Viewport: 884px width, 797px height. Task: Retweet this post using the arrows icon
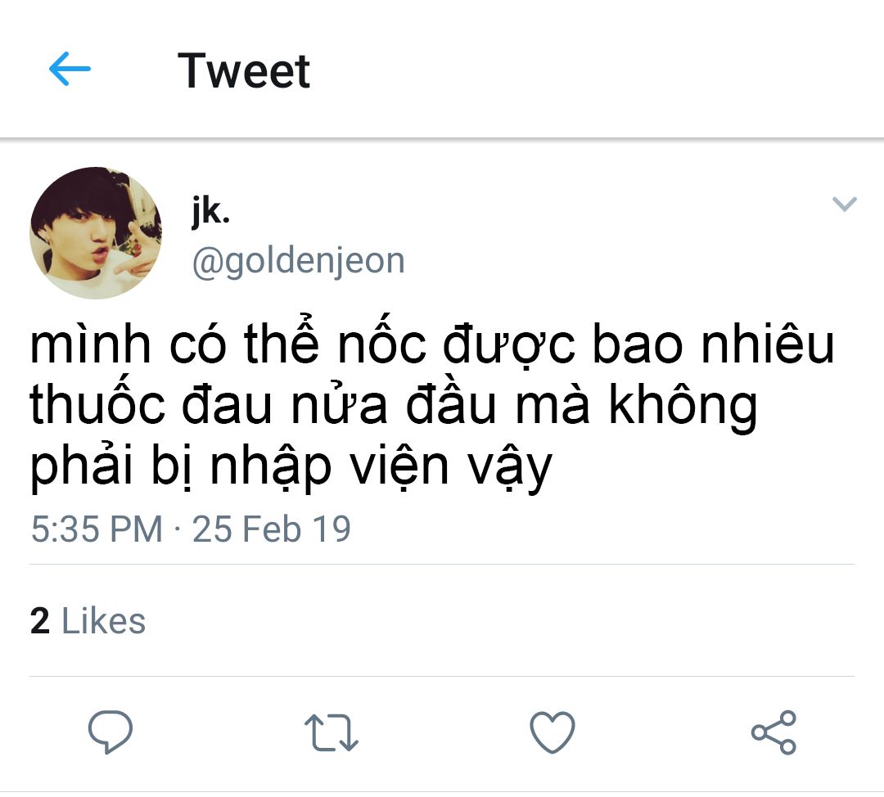pos(331,732)
